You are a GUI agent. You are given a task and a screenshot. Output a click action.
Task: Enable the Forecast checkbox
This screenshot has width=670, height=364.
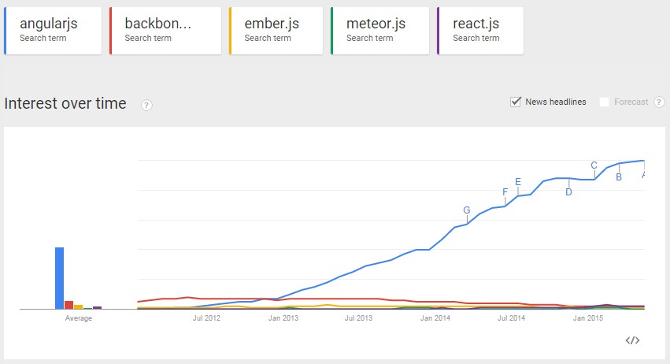click(x=604, y=102)
